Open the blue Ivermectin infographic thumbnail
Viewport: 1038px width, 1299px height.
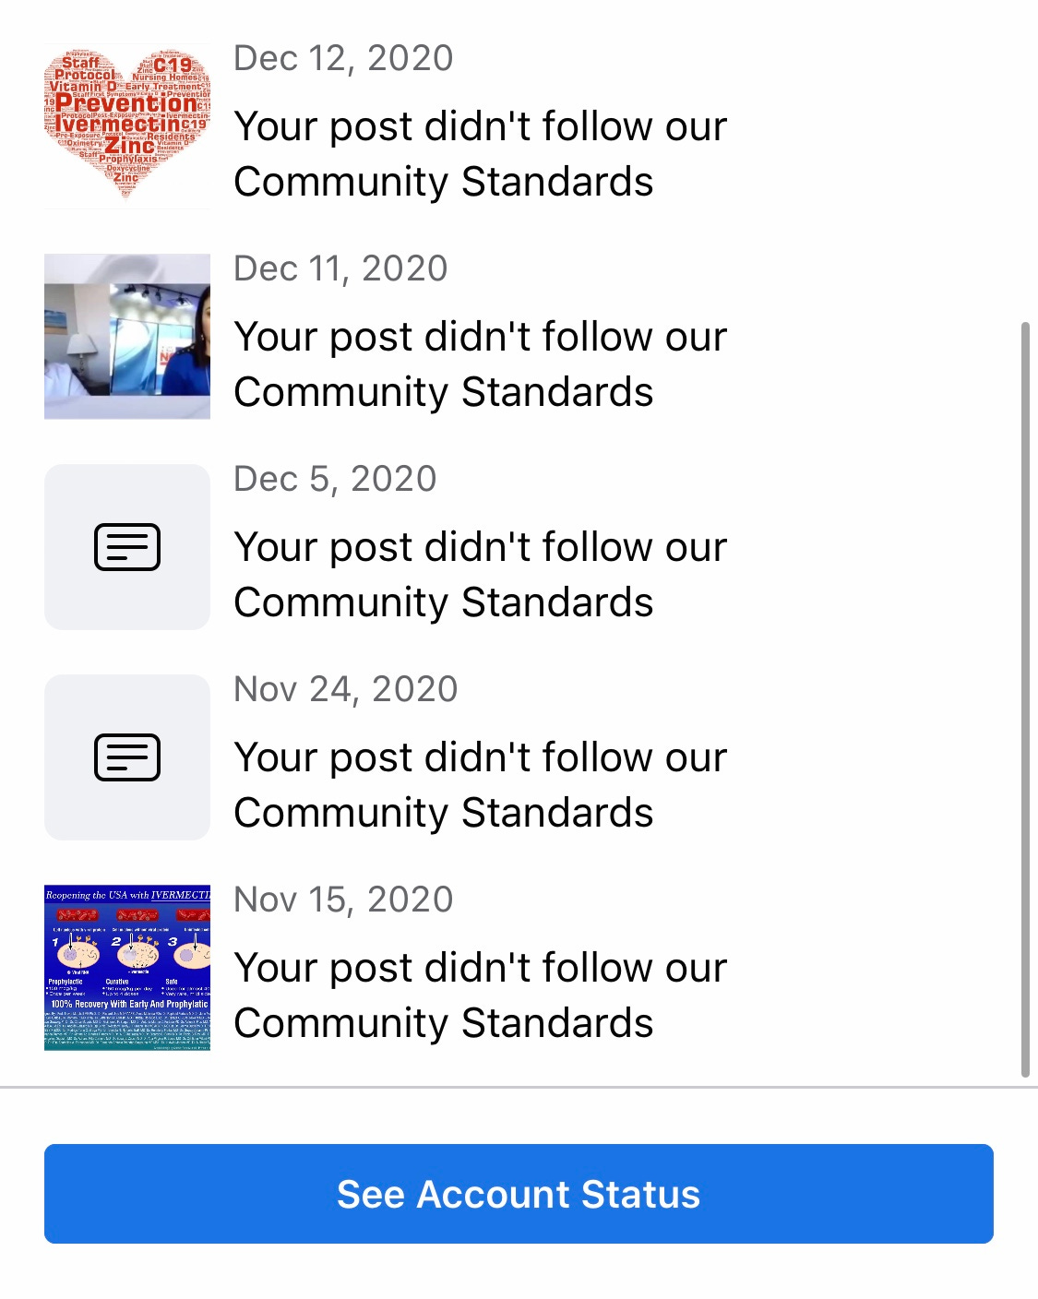[x=127, y=968]
